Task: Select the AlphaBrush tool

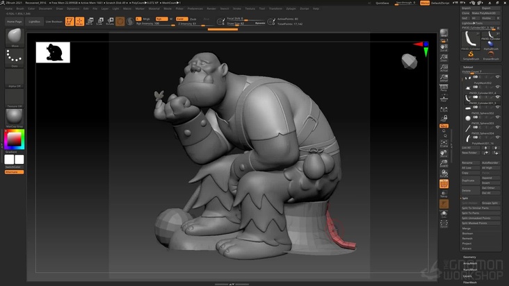Action: (x=491, y=45)
